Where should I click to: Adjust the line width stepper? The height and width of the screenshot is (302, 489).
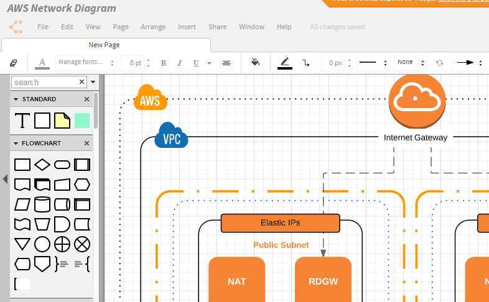[x=349, y=63]
